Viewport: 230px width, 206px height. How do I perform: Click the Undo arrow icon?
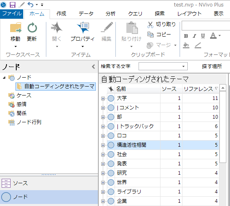pos(30,5)
